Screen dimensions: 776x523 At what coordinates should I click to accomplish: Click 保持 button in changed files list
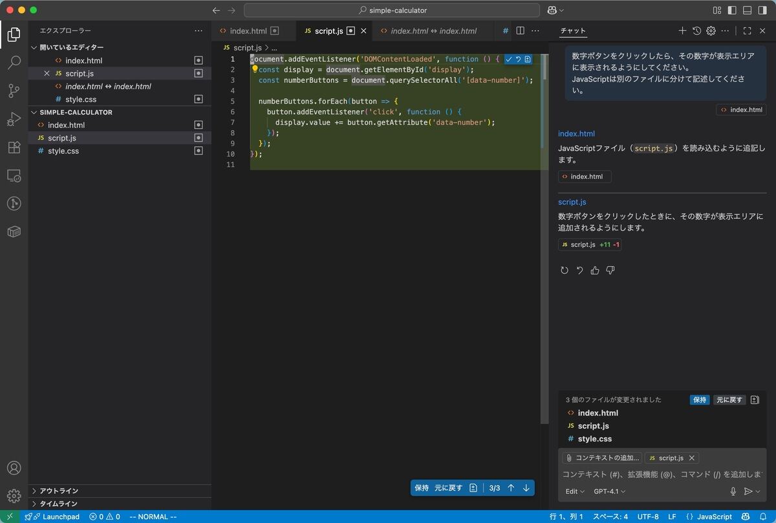[x=700, y=400]
